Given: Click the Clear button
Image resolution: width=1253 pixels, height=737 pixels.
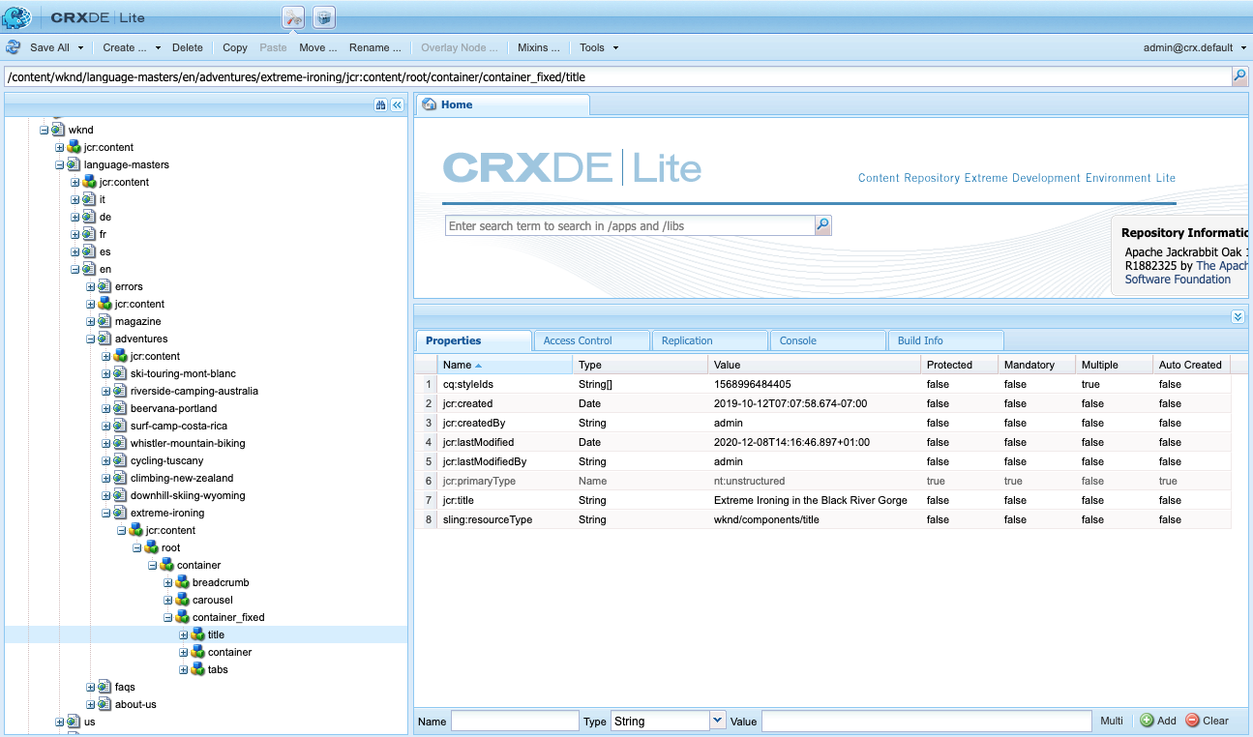Looking at the screenshot, I should pyautogui.click(x=1208, y=721).
